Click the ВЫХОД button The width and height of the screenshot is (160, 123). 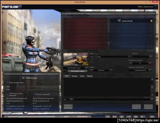(x=148, y=106)
